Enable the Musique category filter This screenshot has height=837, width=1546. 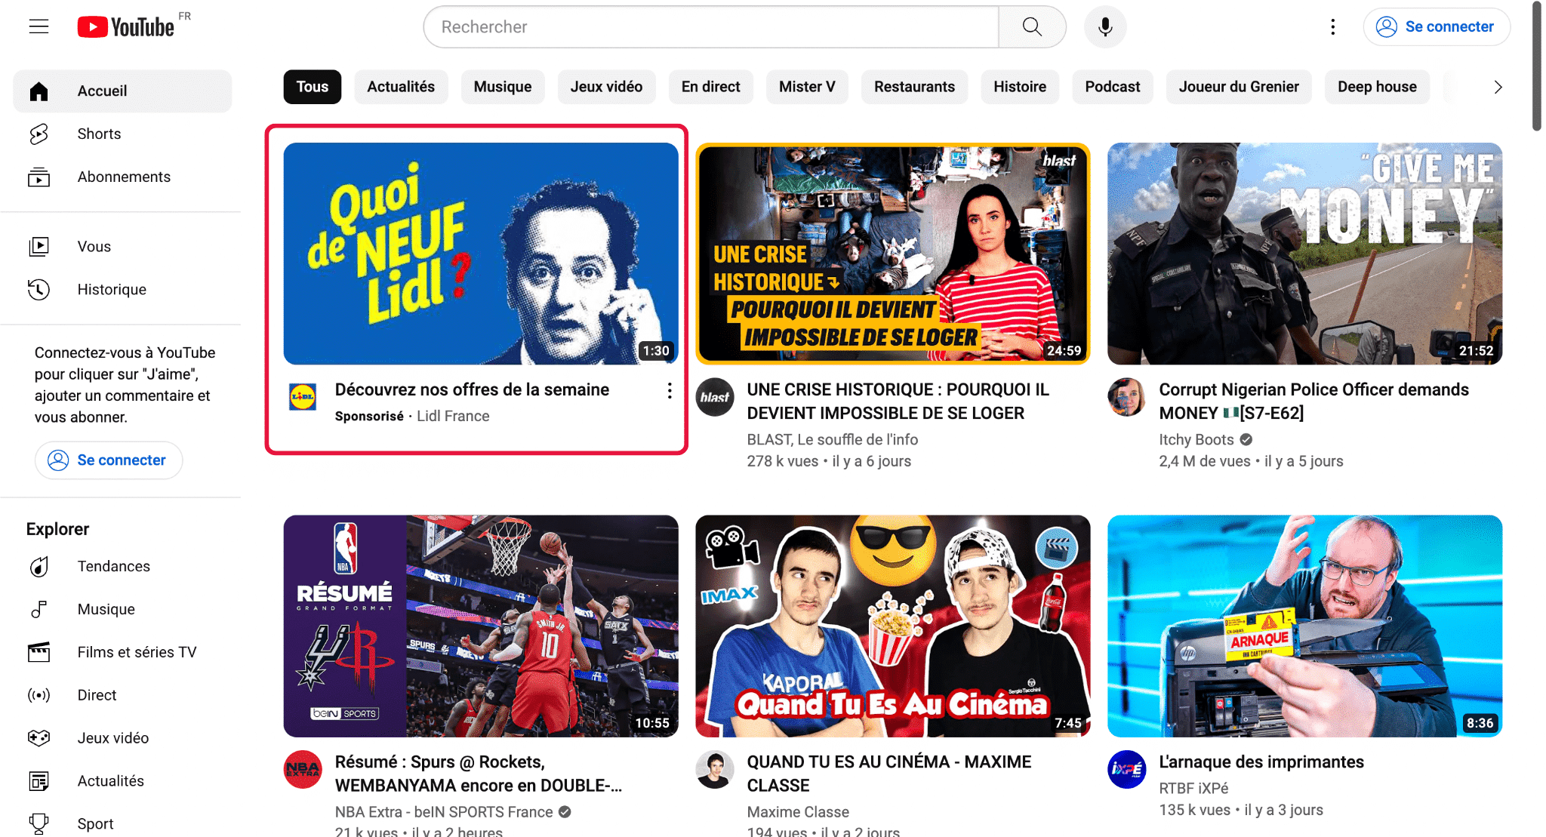pos(502,87)
